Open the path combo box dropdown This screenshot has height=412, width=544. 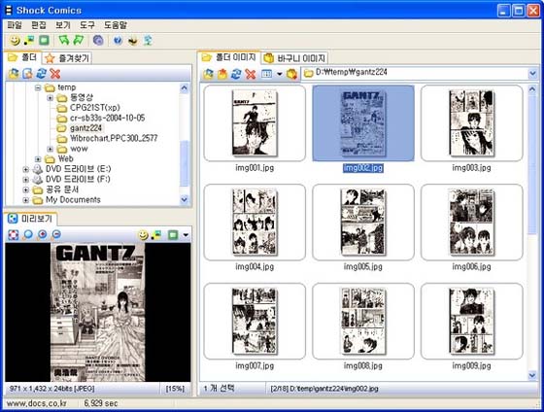[x=532, y=73]
